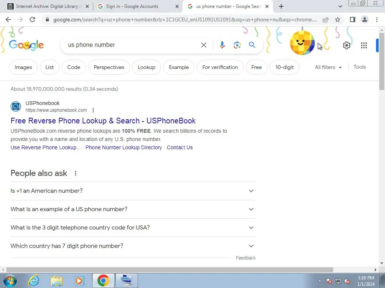
Task: Click the Google logo
Action: pos(26,45)
